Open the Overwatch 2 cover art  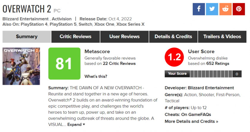(x=21, y=66)
